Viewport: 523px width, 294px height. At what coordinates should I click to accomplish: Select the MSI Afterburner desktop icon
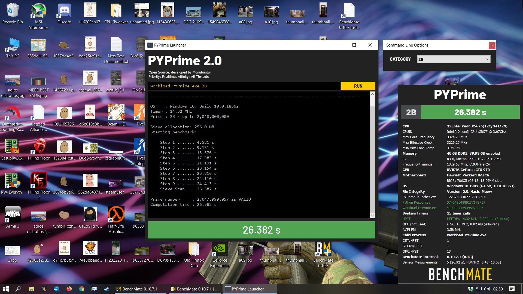(39, 16)
